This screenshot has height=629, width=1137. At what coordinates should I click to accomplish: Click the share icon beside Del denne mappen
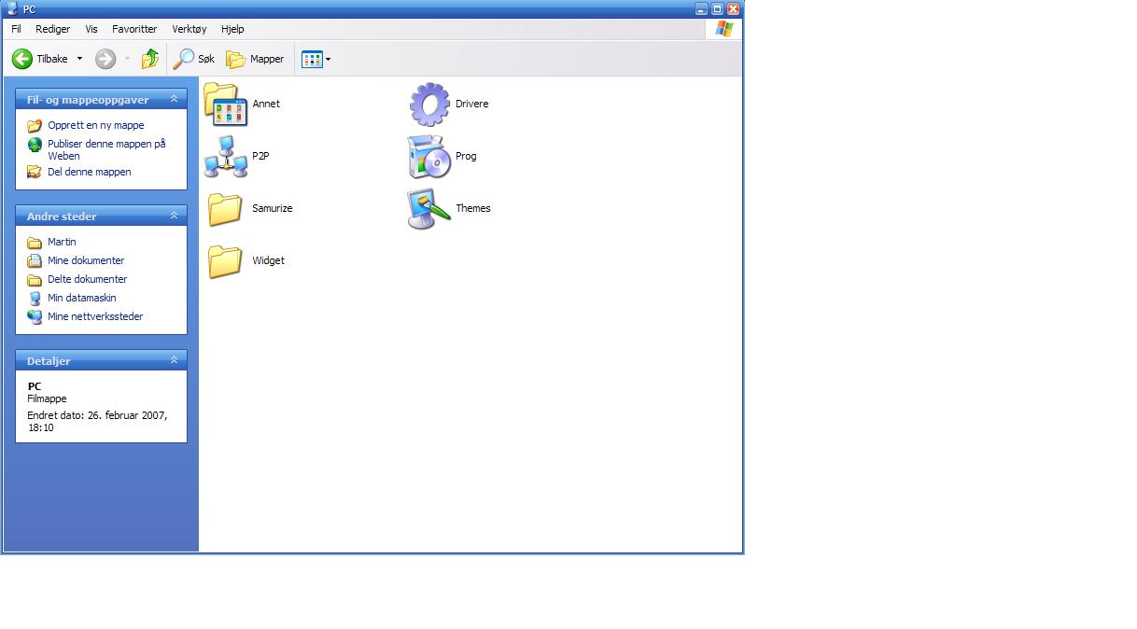tap(35, 172)
